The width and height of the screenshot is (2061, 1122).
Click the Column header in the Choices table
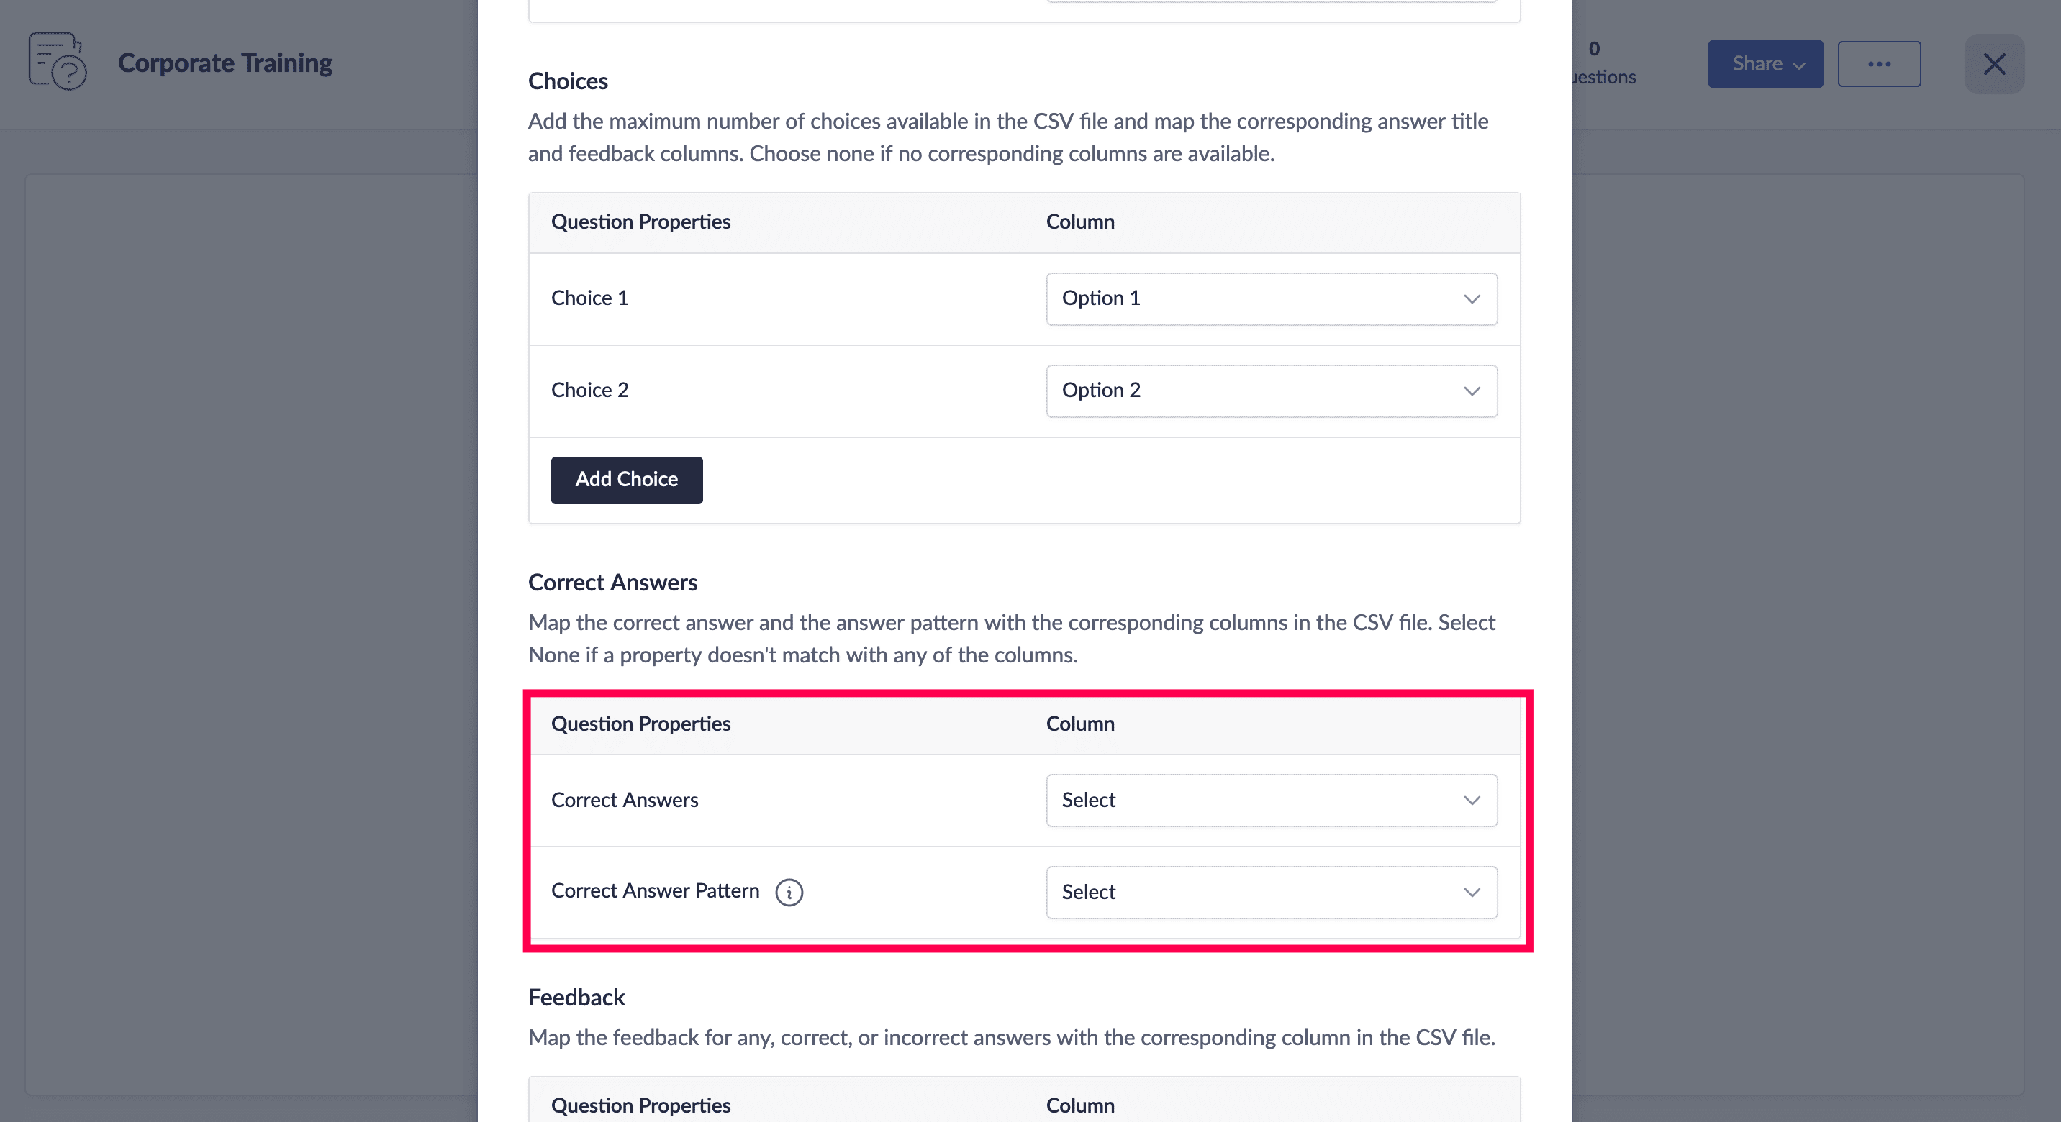tap(1080, 222)
